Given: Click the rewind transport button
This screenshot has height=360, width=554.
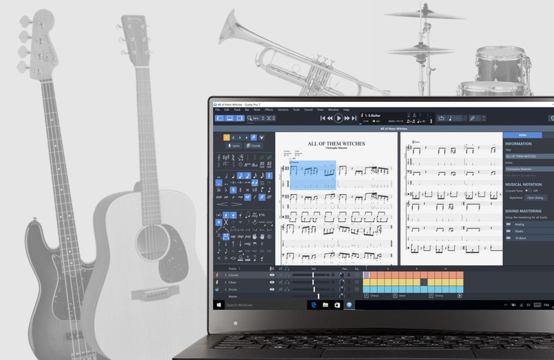Looking at the screenshot, I should (x=329, y=118).
